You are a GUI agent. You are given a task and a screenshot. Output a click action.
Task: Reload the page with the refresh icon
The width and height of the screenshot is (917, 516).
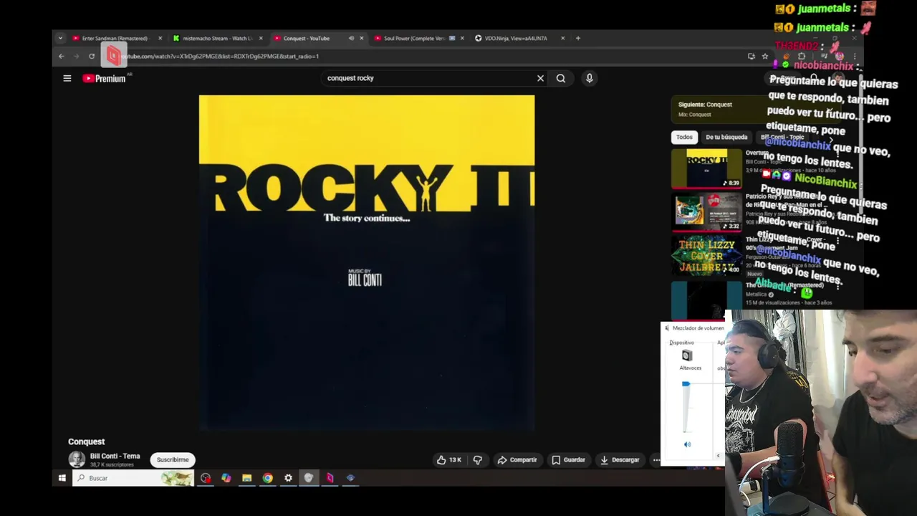tap(92, 56)
